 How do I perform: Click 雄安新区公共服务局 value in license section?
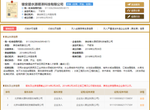pos(27,56)
